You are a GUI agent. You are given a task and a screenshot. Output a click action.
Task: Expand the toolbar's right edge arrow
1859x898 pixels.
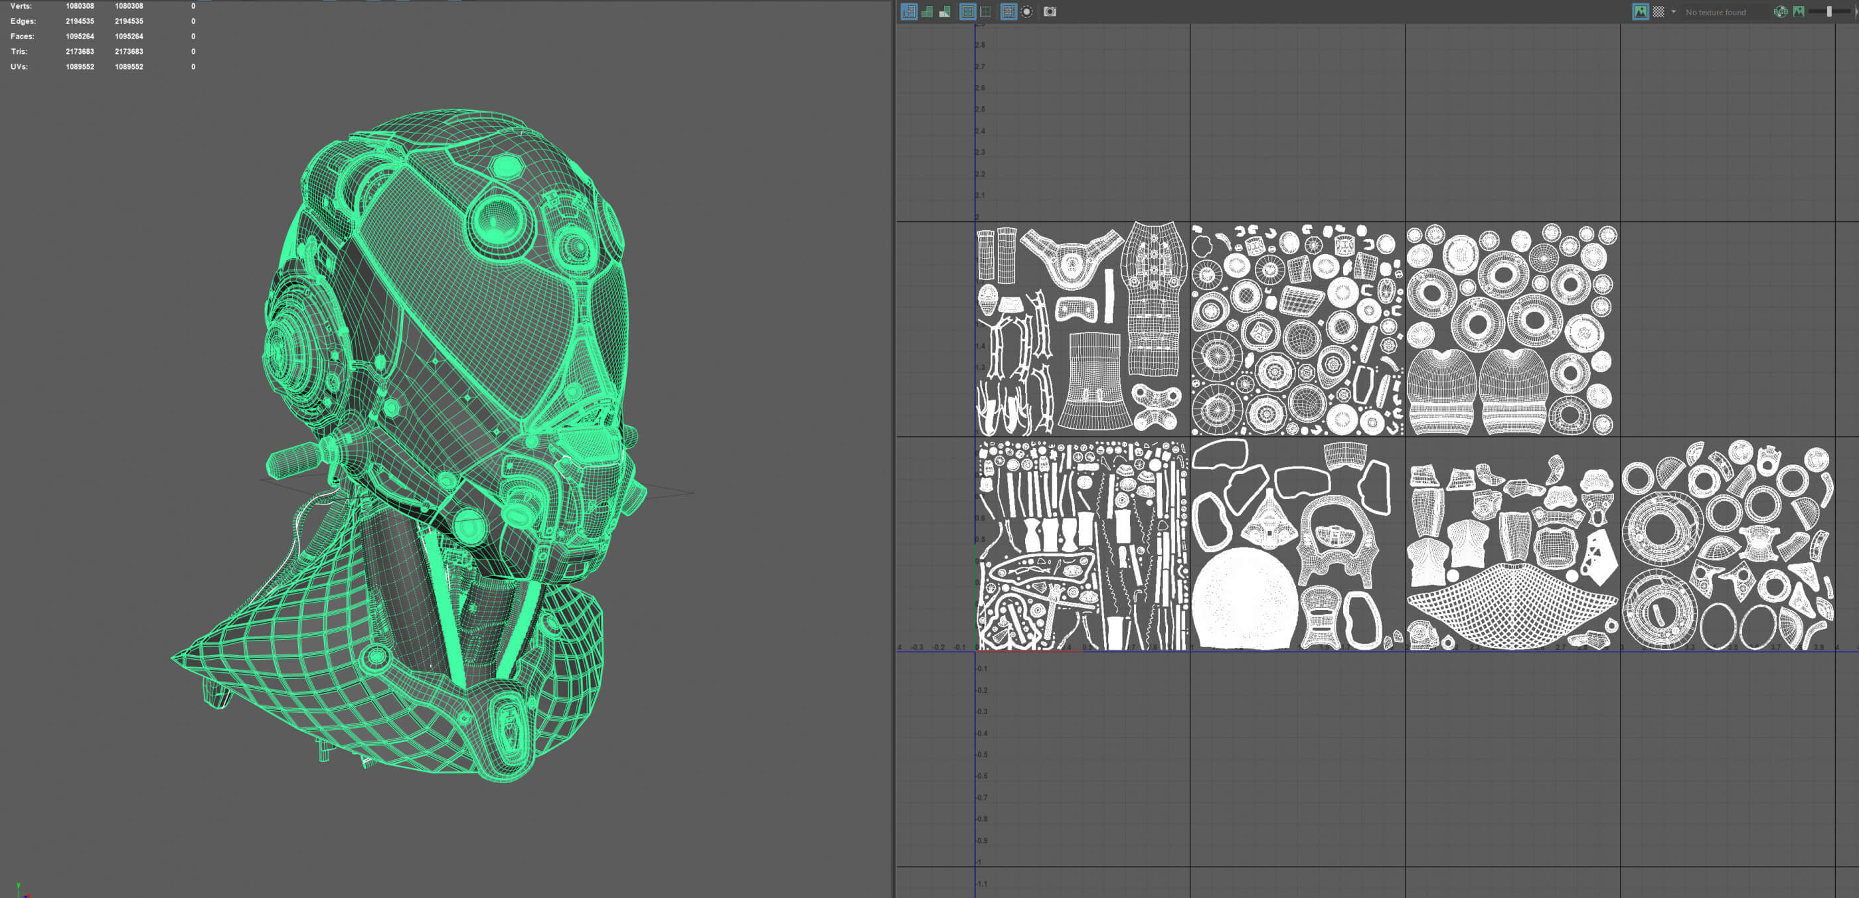pyautogui.click(x=1856, y=11)
